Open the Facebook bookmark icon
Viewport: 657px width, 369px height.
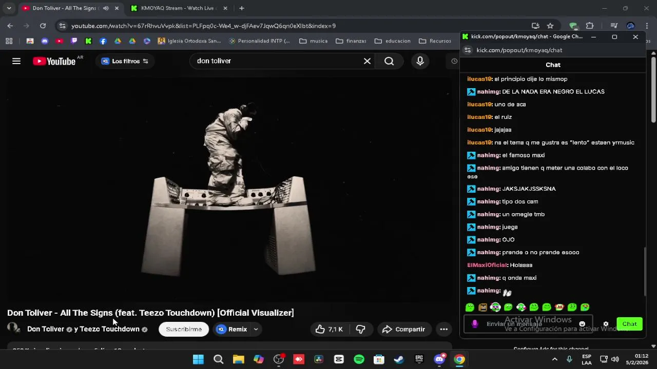[103, 41]
